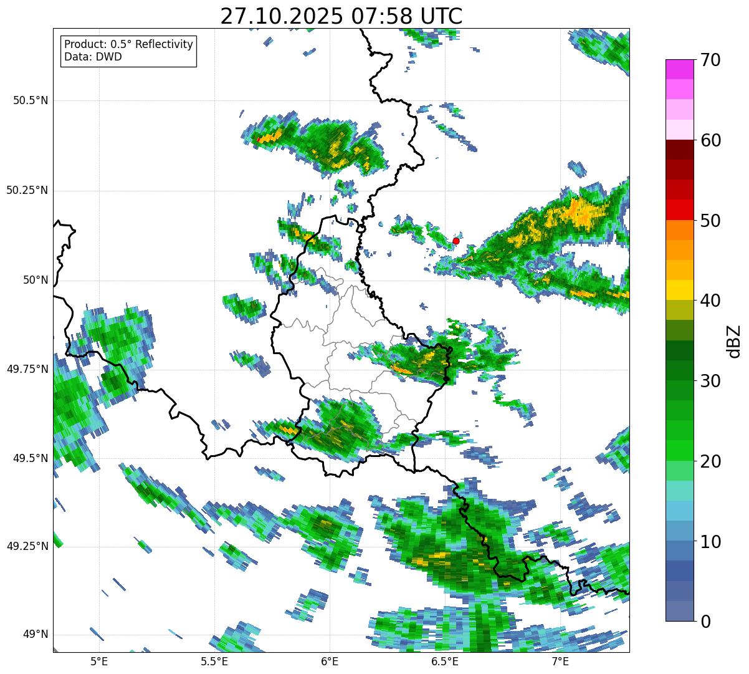Select the title '27.10.2025 07:58 UTC'
This screenshot has width=749, height=674.
(x=341, y=16)
